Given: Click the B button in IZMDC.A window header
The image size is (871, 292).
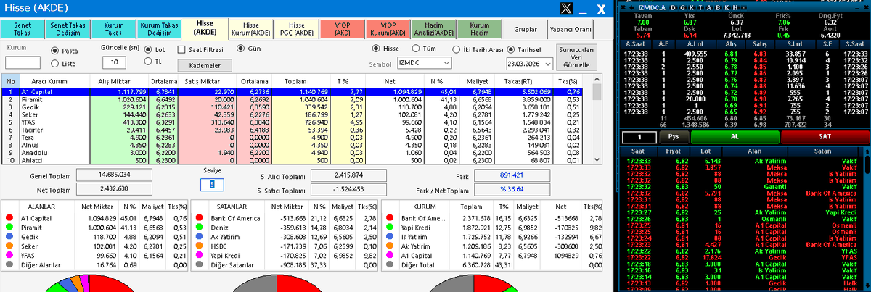Looking at the screenshot, I should (719, 7).
